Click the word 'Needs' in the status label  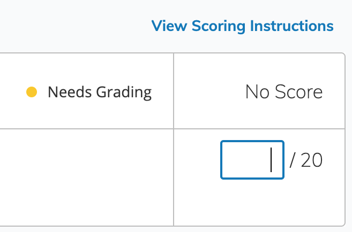click(x=70, y=92)
